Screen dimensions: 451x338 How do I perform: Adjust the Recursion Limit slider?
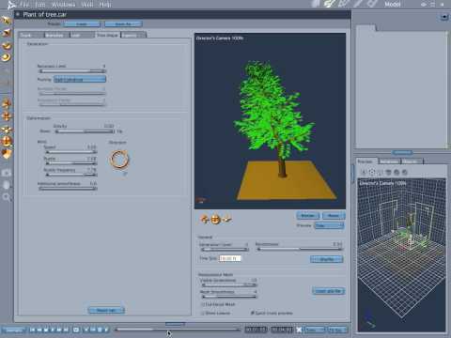[x=72, y=71]
